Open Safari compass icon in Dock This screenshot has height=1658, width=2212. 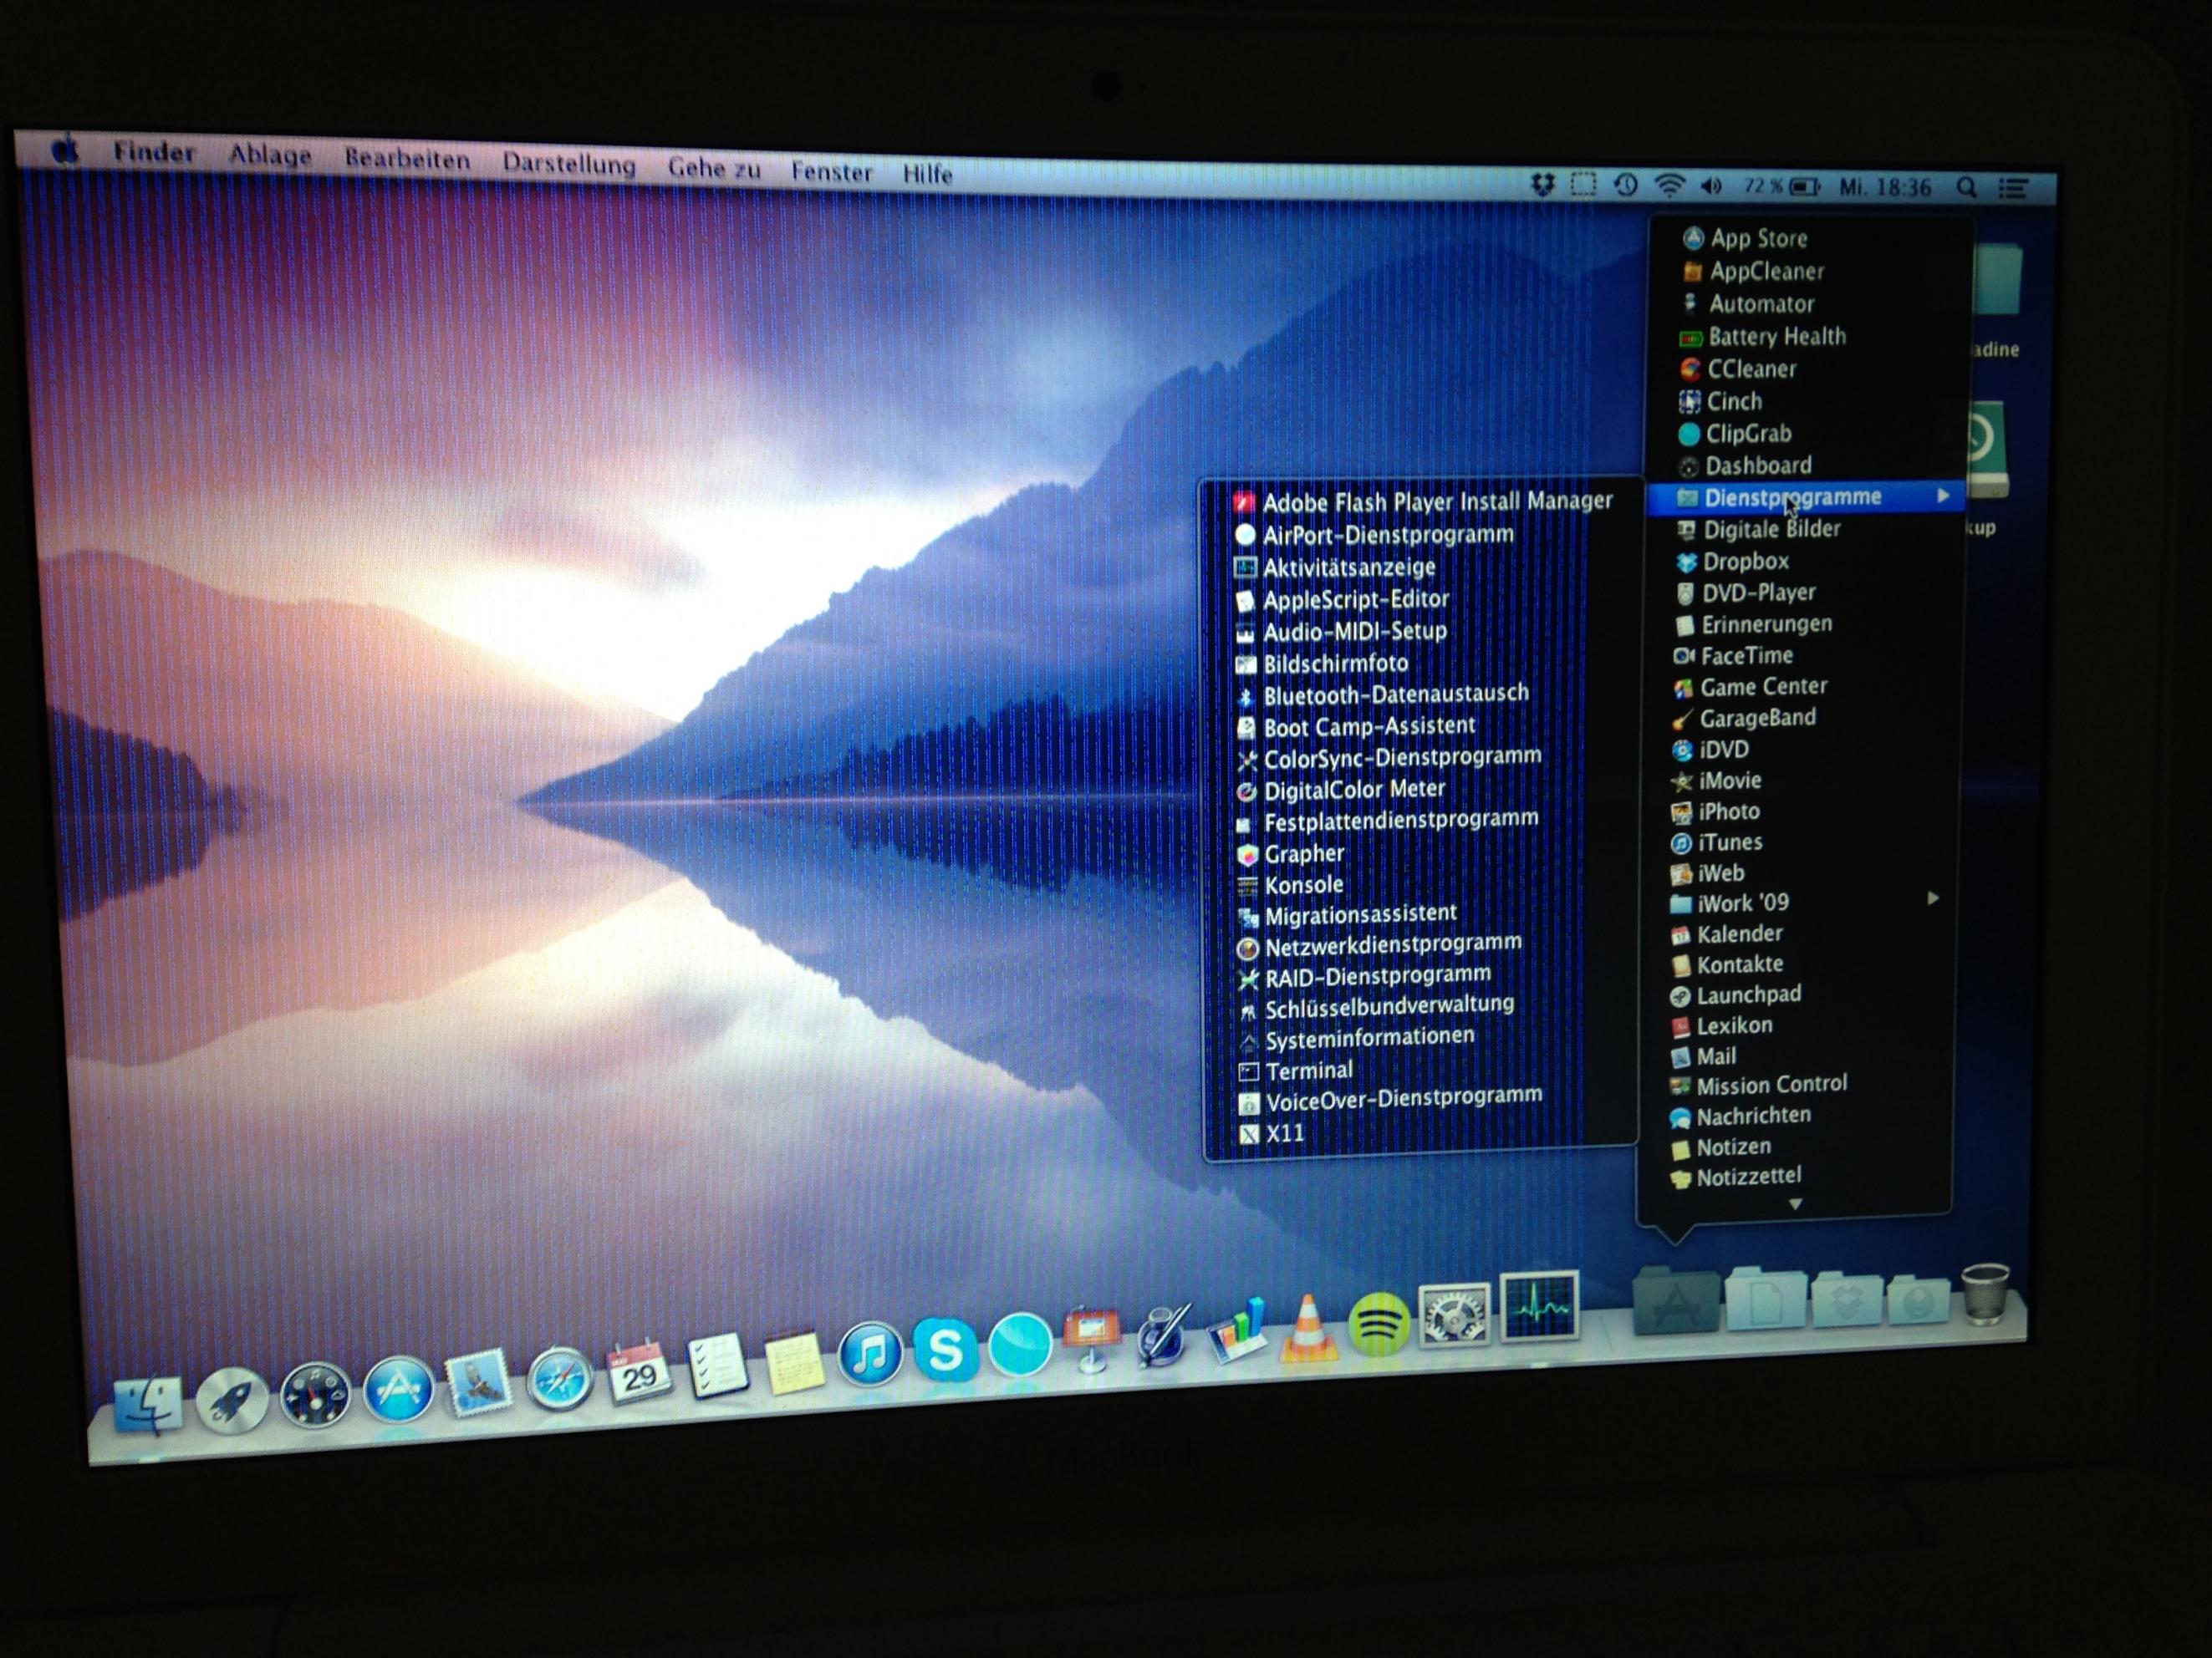pos(559,1379)
